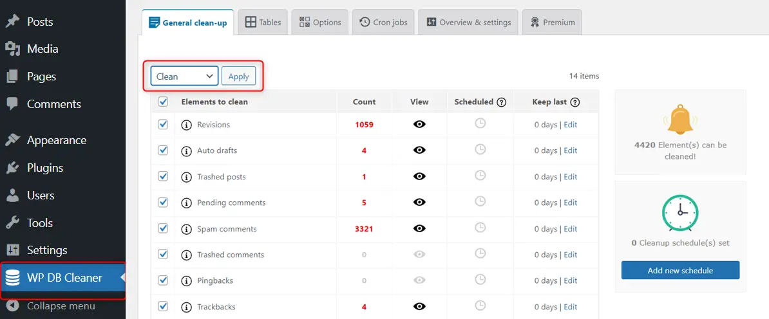This screenshot has width=769, height=319.
Task: Show info icon for Auto drafts
Action: tap(186, 151)
